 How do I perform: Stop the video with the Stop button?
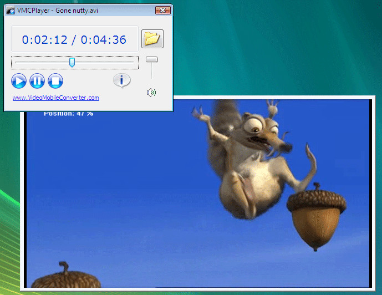pyautogui.click(x=55, y=81)
